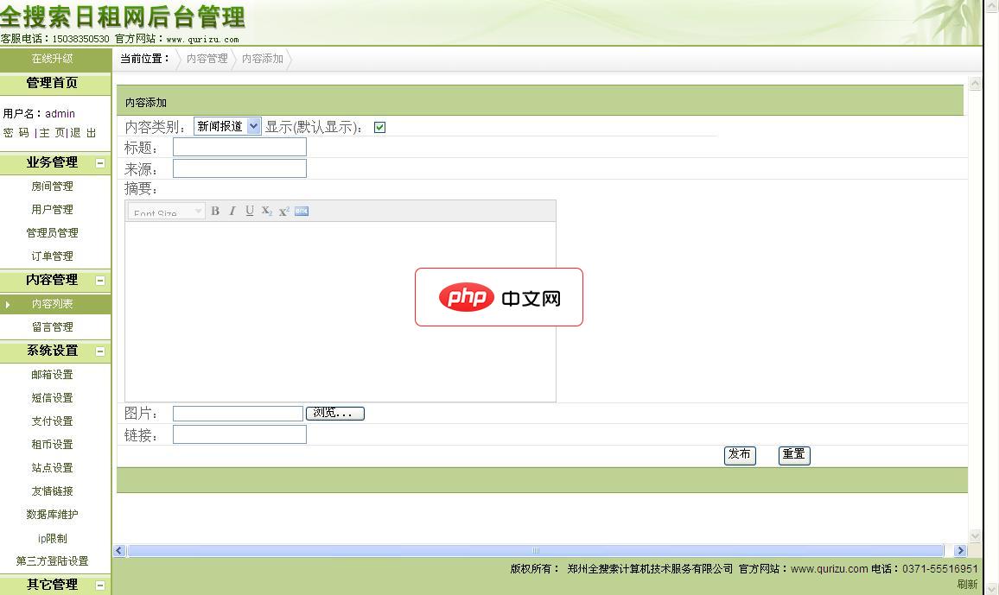Click the 图片 file path field
999x595 pixels.
(x=238, y=414)
